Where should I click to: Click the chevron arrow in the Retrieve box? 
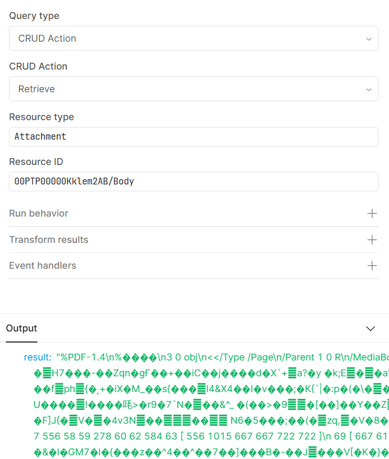click(x=368, y=89)
